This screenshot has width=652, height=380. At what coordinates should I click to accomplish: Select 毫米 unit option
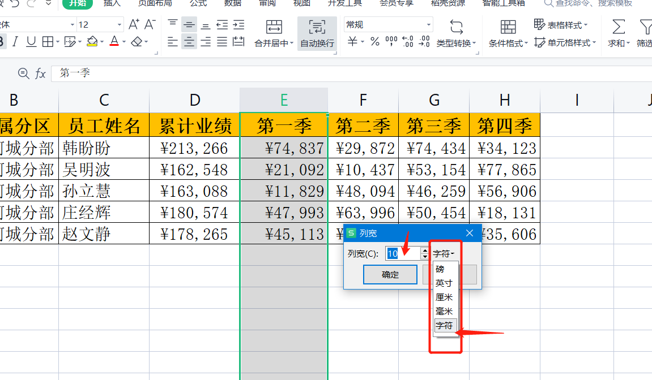(444, 312)
